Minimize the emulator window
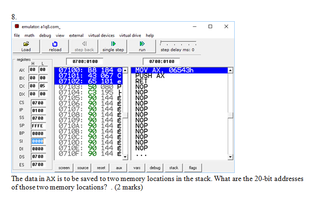This screenshot has width=320, height=197. point(195,26)
